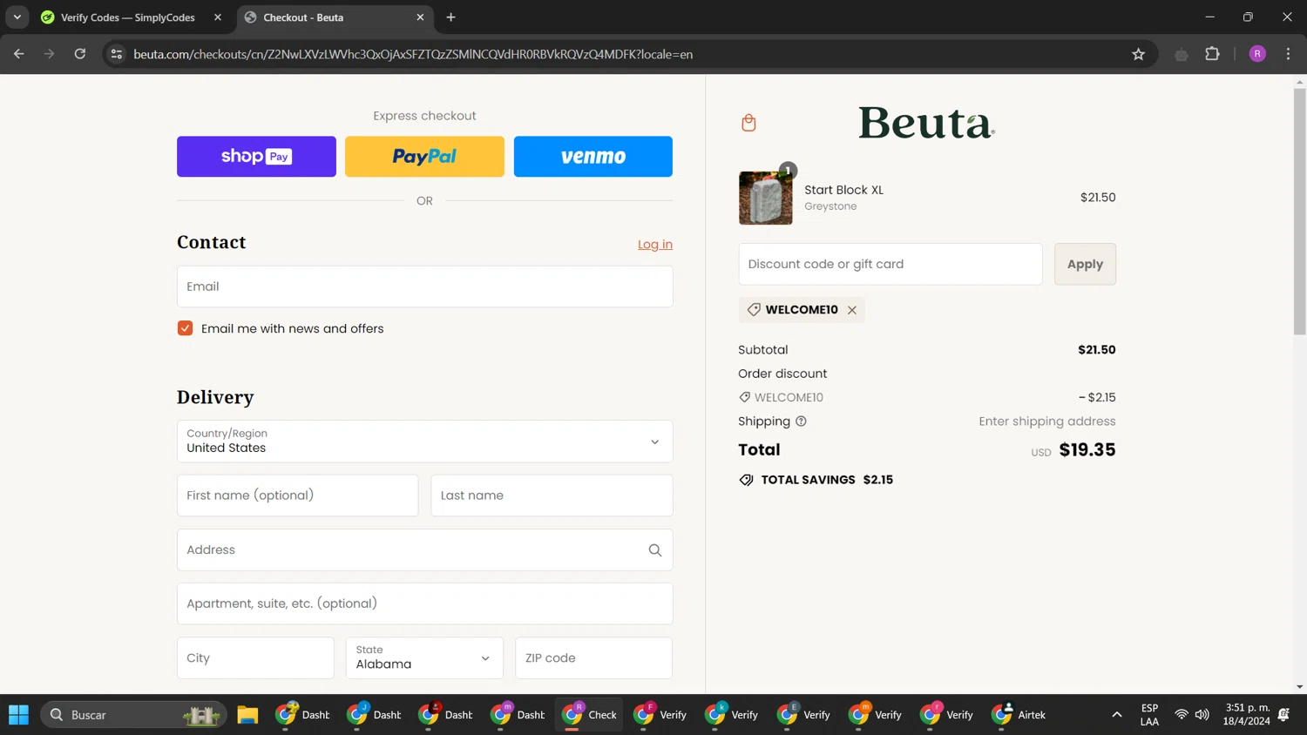Focus the Email input field
Screen dimensions: 1307x735
(424, 287)
